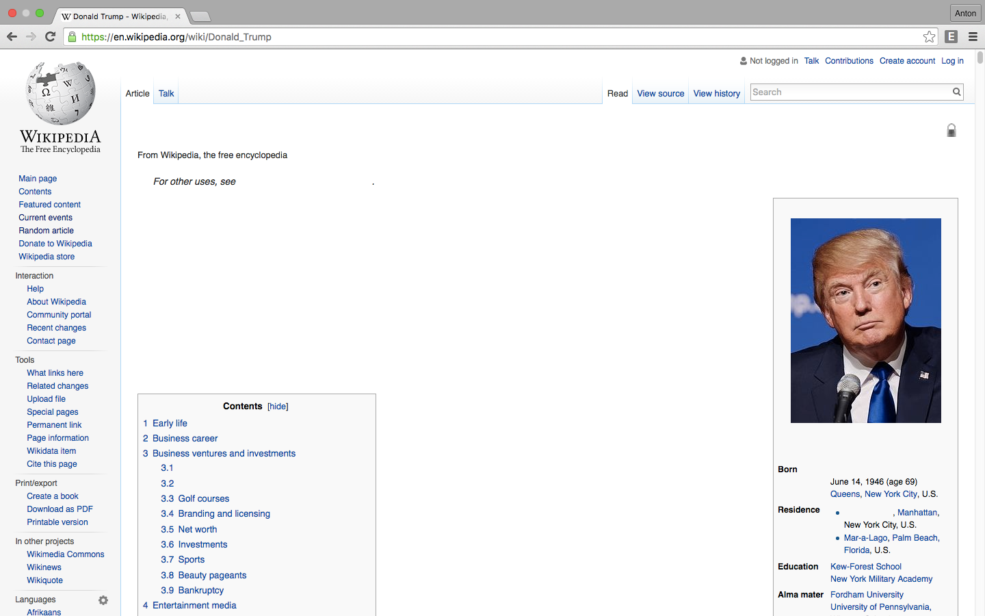Image resolution: width=985 pixels, height=616 pixels.
Task: Reload the page with the refresh icon
Action: [x=50, y=36]
